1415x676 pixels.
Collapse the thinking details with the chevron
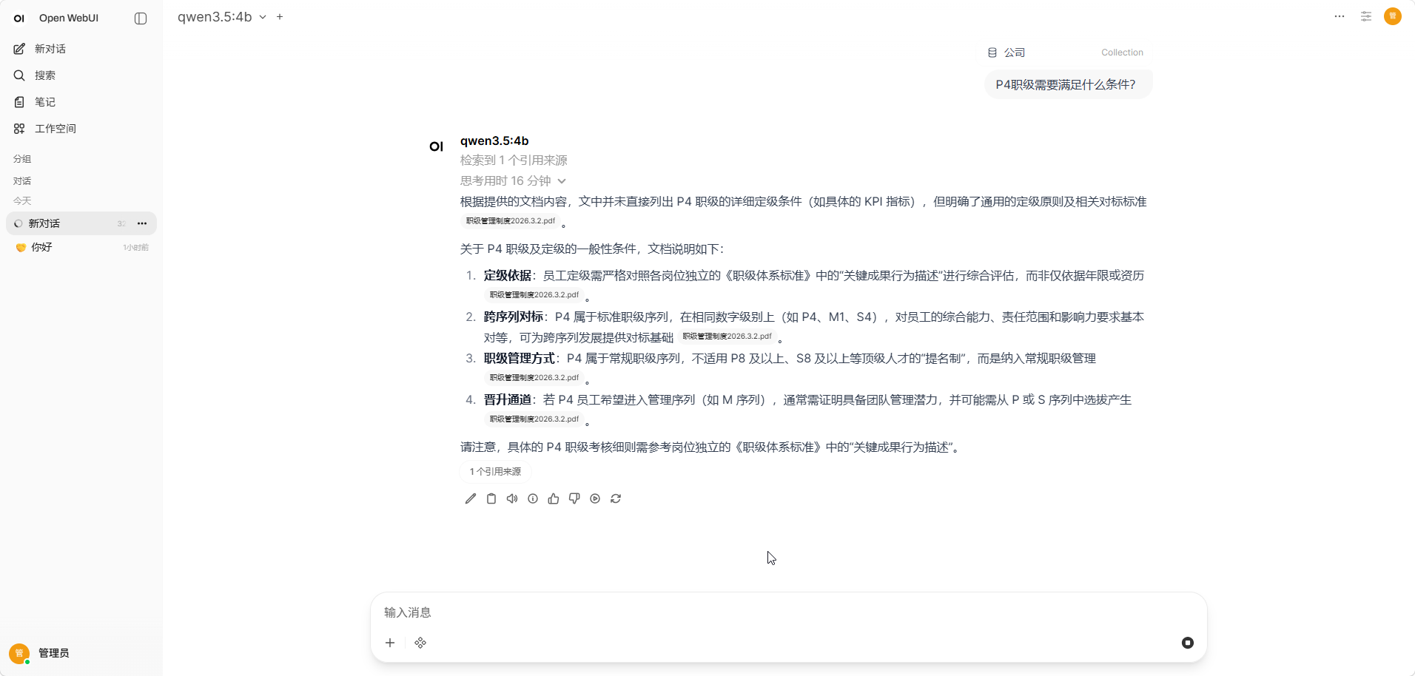[x=562, y=180]
